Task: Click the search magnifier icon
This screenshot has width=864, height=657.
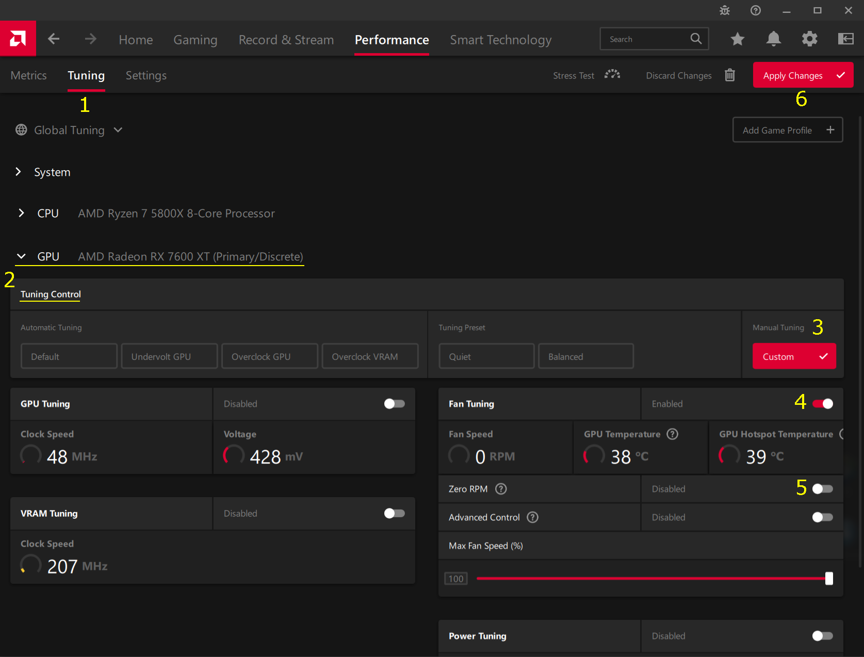Action: (x=696, y=39)
